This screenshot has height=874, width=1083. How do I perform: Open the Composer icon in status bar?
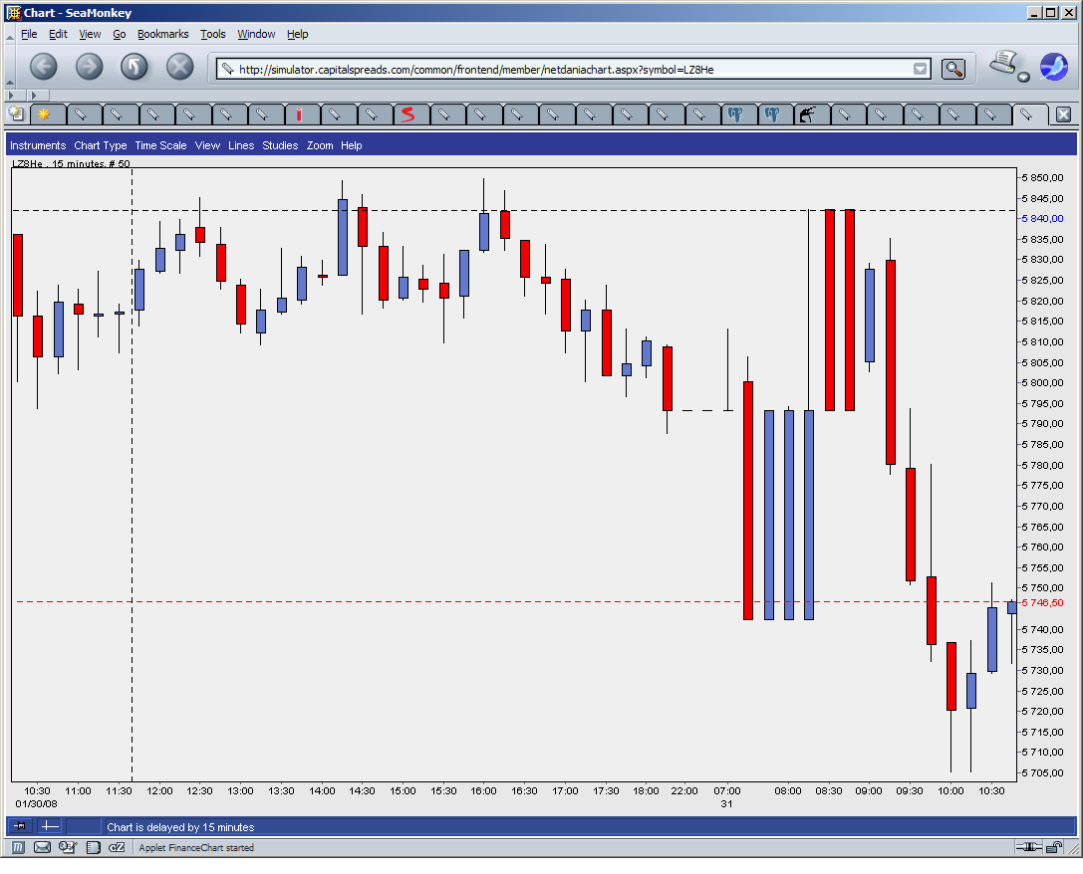[67, 847]
